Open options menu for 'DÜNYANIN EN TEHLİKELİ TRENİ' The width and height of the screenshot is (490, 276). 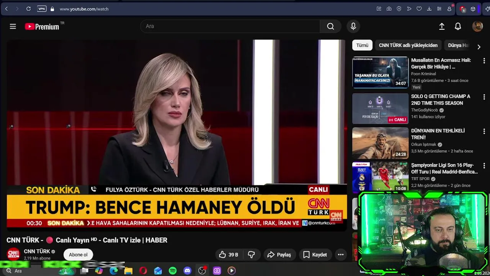(x=484, y=131)
